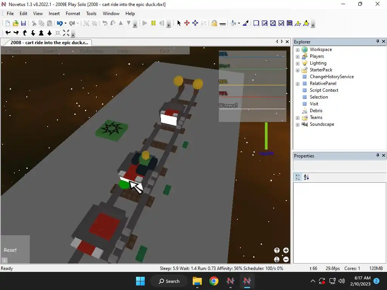The height and width of the screenshot is (290, 387).
Task: Toggle the Anchor tool
Action: [222, 24]
